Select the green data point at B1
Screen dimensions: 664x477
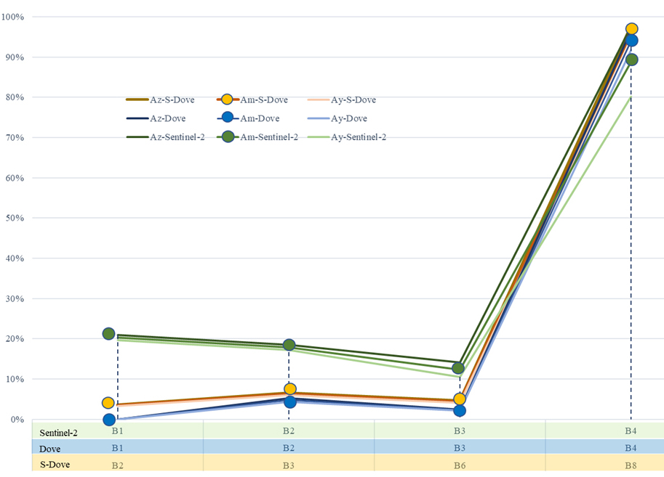pyautogui.click(x=108, y=334)
